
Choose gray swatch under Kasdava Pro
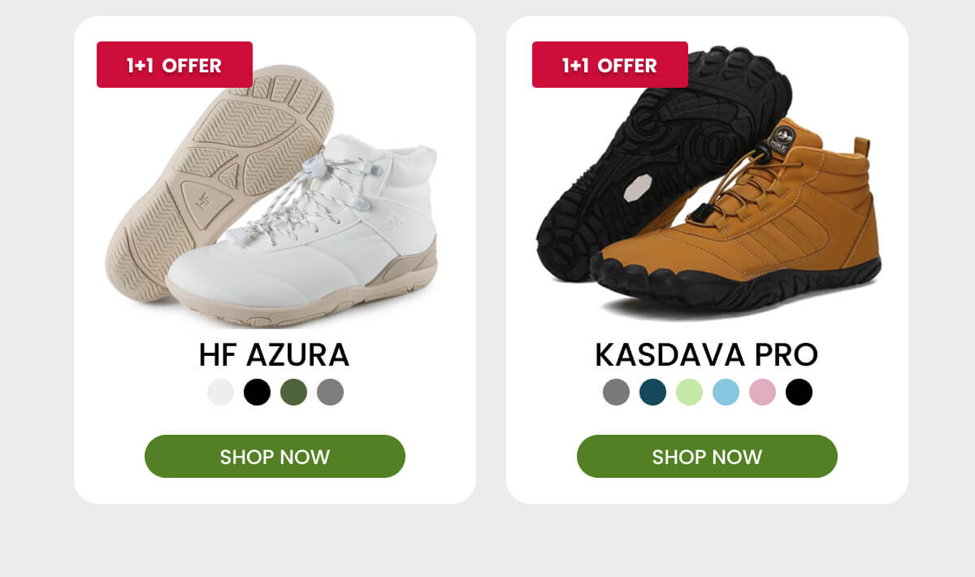[x=616, y=392]
